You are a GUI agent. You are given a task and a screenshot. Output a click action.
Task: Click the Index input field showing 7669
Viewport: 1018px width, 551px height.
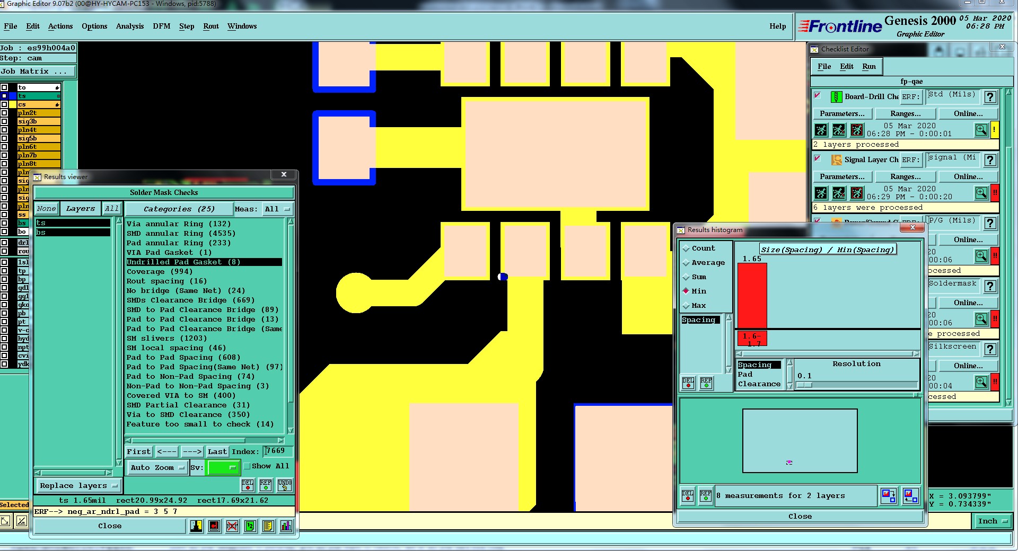[278, 451]
